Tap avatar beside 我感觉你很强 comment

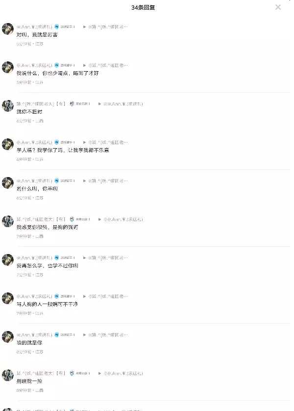click(7, 222)
